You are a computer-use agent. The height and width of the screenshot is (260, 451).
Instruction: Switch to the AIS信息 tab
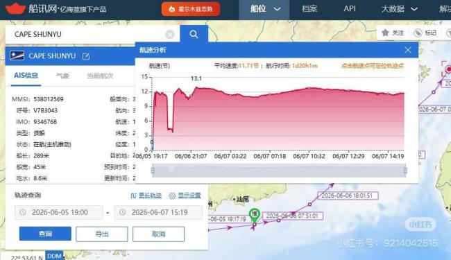pyautogui.click(x=26, y=76)
